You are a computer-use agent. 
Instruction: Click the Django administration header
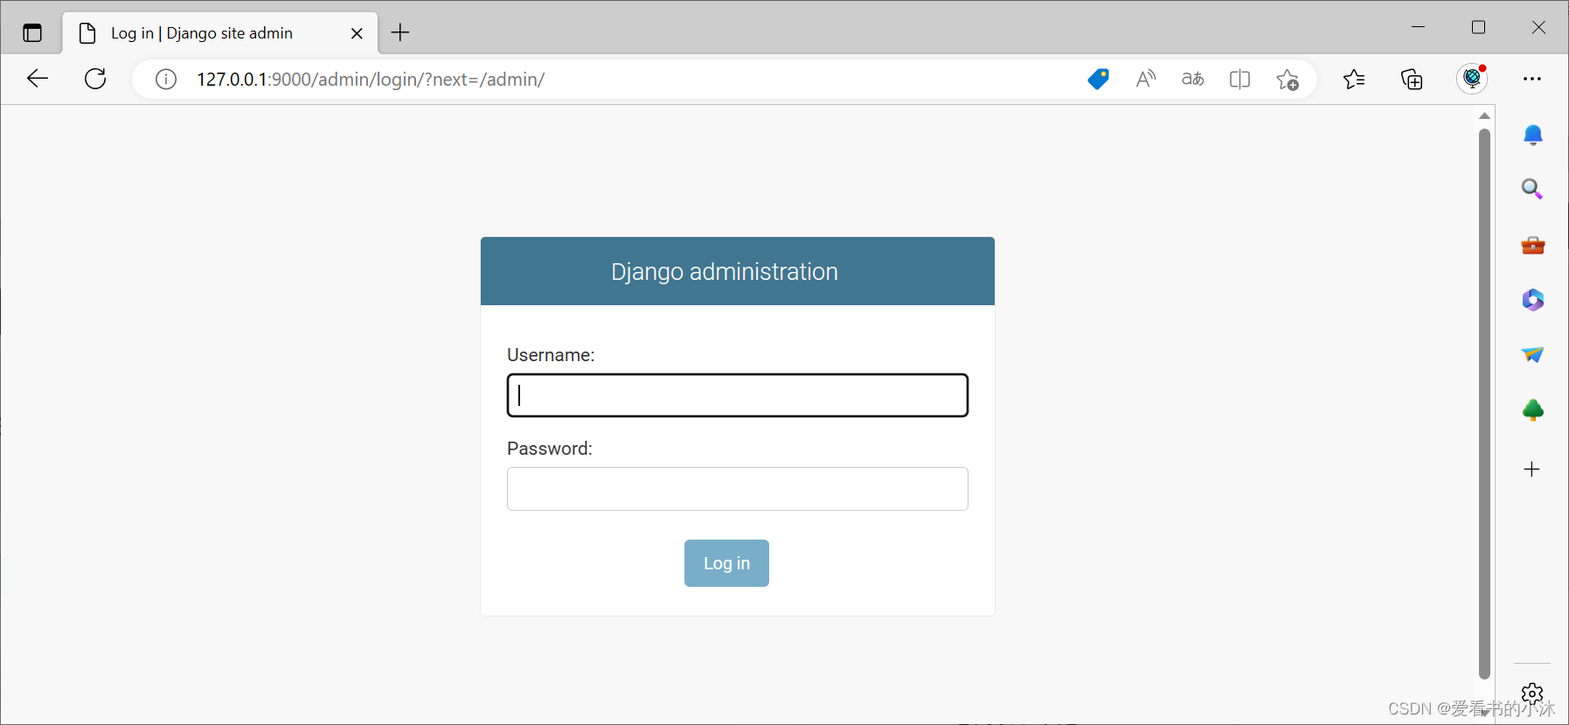725,272
